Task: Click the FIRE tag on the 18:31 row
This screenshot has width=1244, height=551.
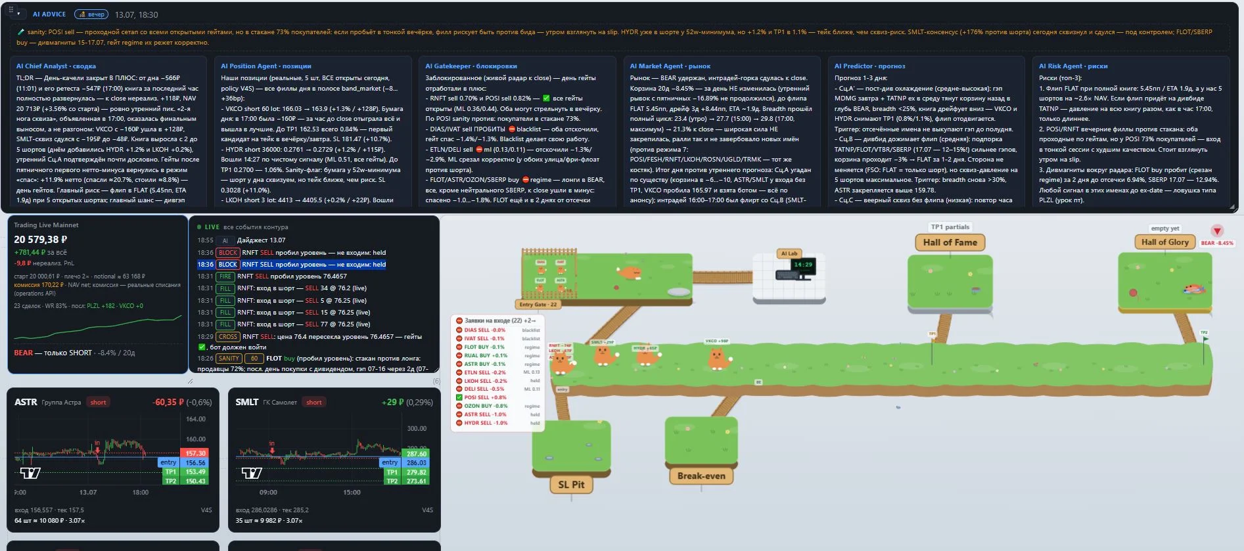Action: click(225, 276)
